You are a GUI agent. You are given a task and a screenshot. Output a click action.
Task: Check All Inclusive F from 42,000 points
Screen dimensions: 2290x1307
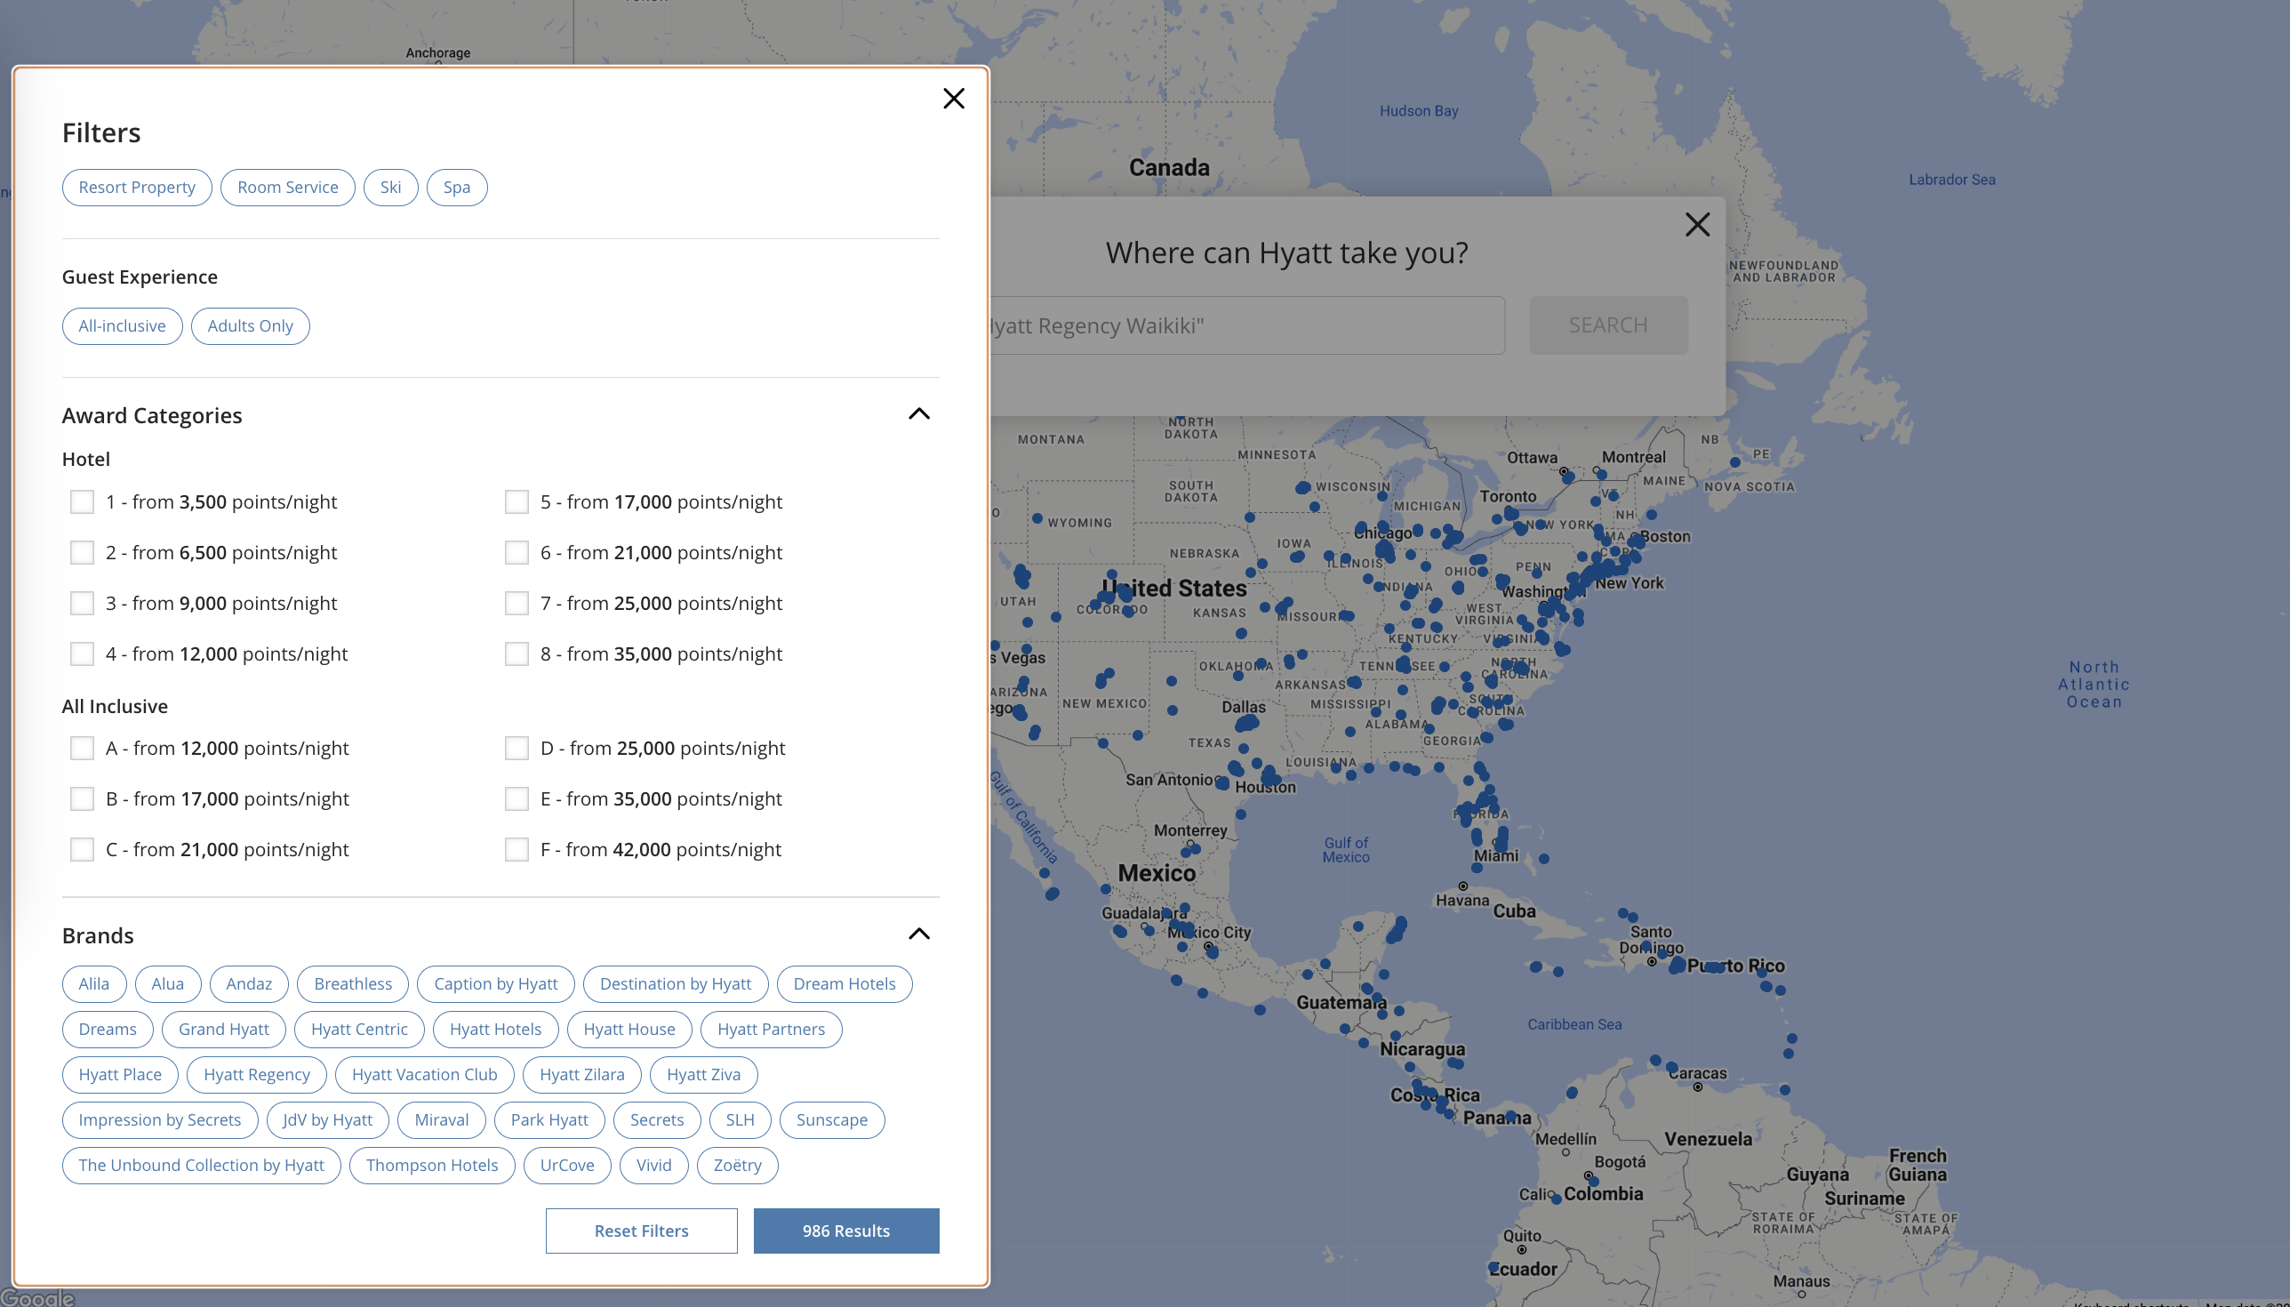pyautogui.click(x=516, y=849)
